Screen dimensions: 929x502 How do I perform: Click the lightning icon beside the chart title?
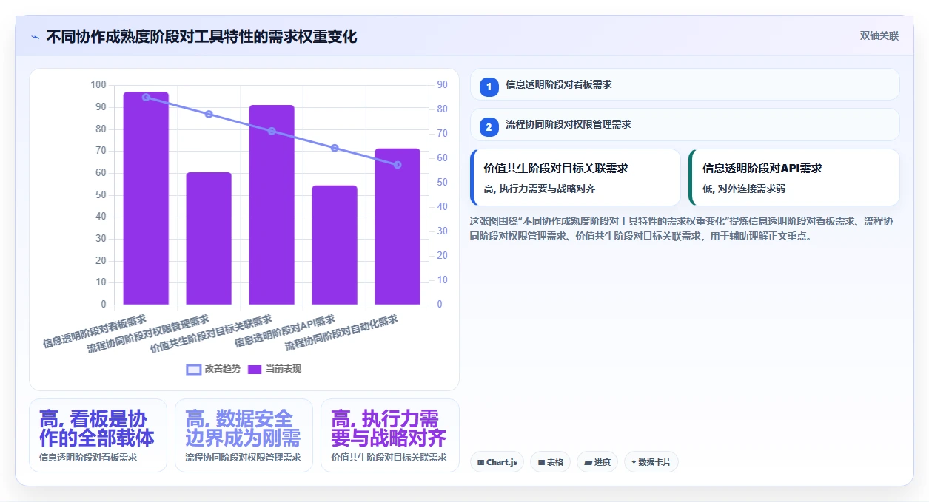coord(36,36)
